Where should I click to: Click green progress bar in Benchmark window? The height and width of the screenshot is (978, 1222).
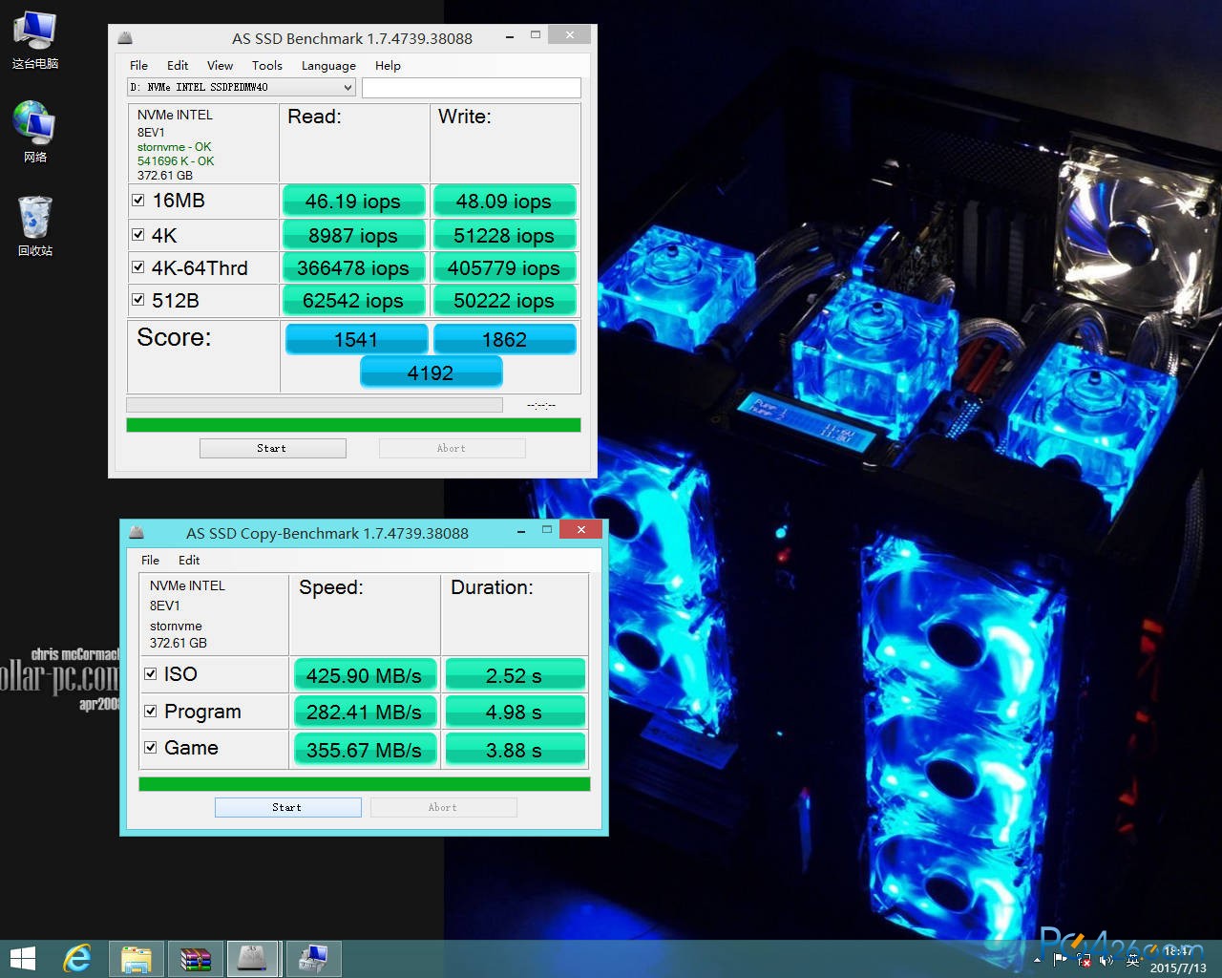point(353,425)
